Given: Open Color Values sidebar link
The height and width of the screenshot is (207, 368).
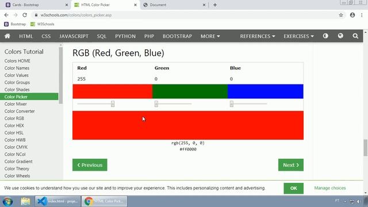Looking at the screenshot, I should pyautogui.click(x=17, y=75).
